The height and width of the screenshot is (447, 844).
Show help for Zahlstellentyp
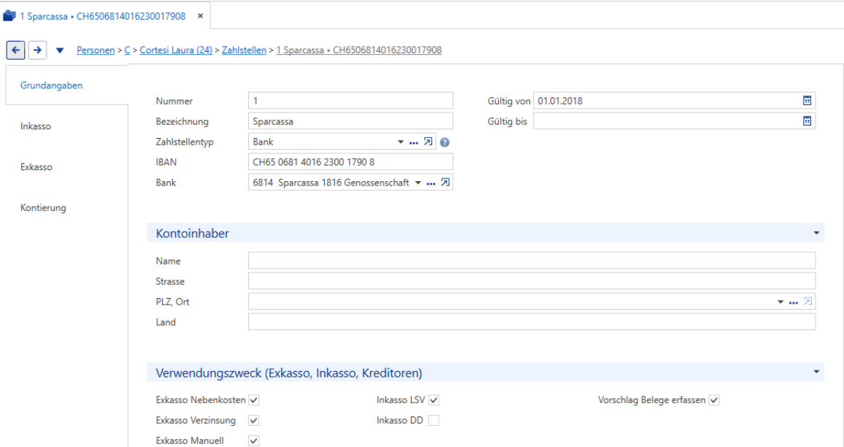pyautogui.click(x=445, y=142)
